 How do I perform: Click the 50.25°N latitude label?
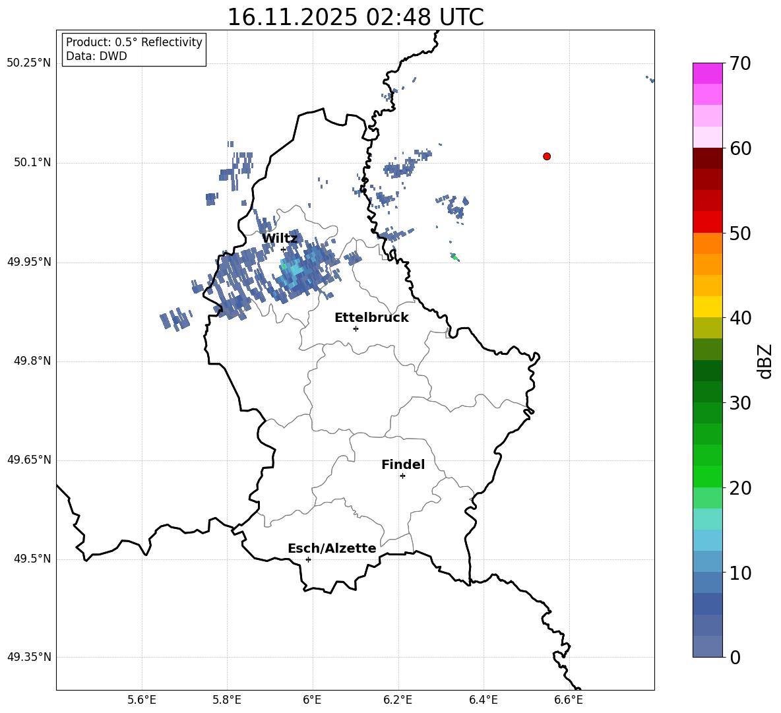click(x=29, y=63)
